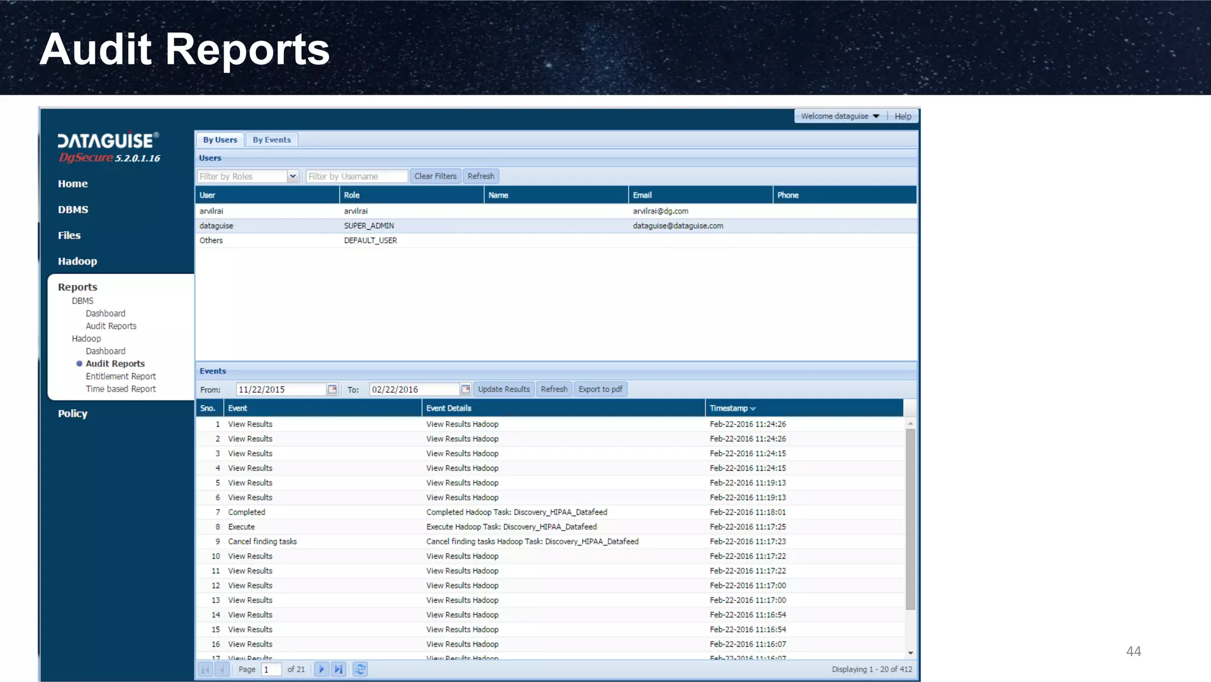The image size is (1211, 682).
Task: Open the To date calendar picker
Action: [466, 389]
